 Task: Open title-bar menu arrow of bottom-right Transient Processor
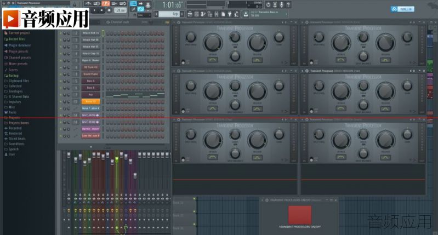point(303,119)
